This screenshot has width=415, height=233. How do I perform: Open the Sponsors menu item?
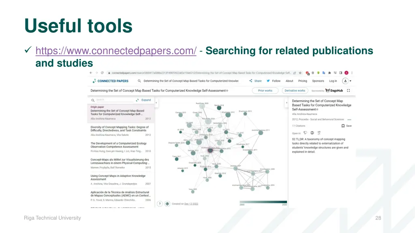click(x=318, y=81)
